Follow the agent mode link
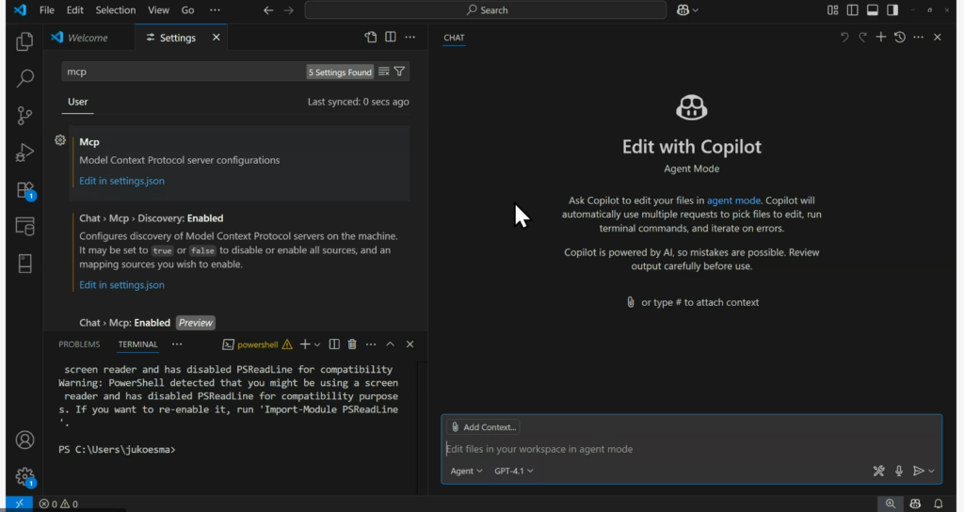This screenshot has height=512, width=964. [733, 200]
